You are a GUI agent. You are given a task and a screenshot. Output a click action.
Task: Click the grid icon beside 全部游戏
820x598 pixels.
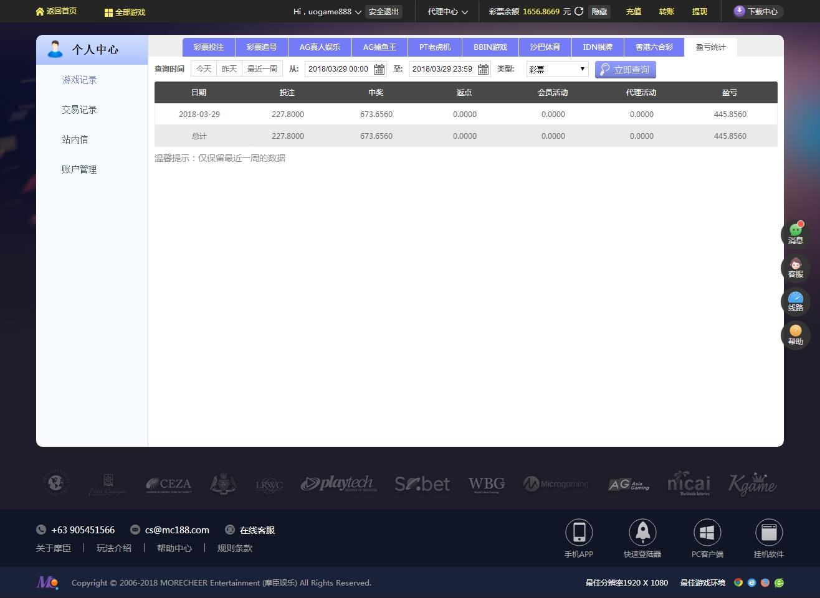pos(108,12)
